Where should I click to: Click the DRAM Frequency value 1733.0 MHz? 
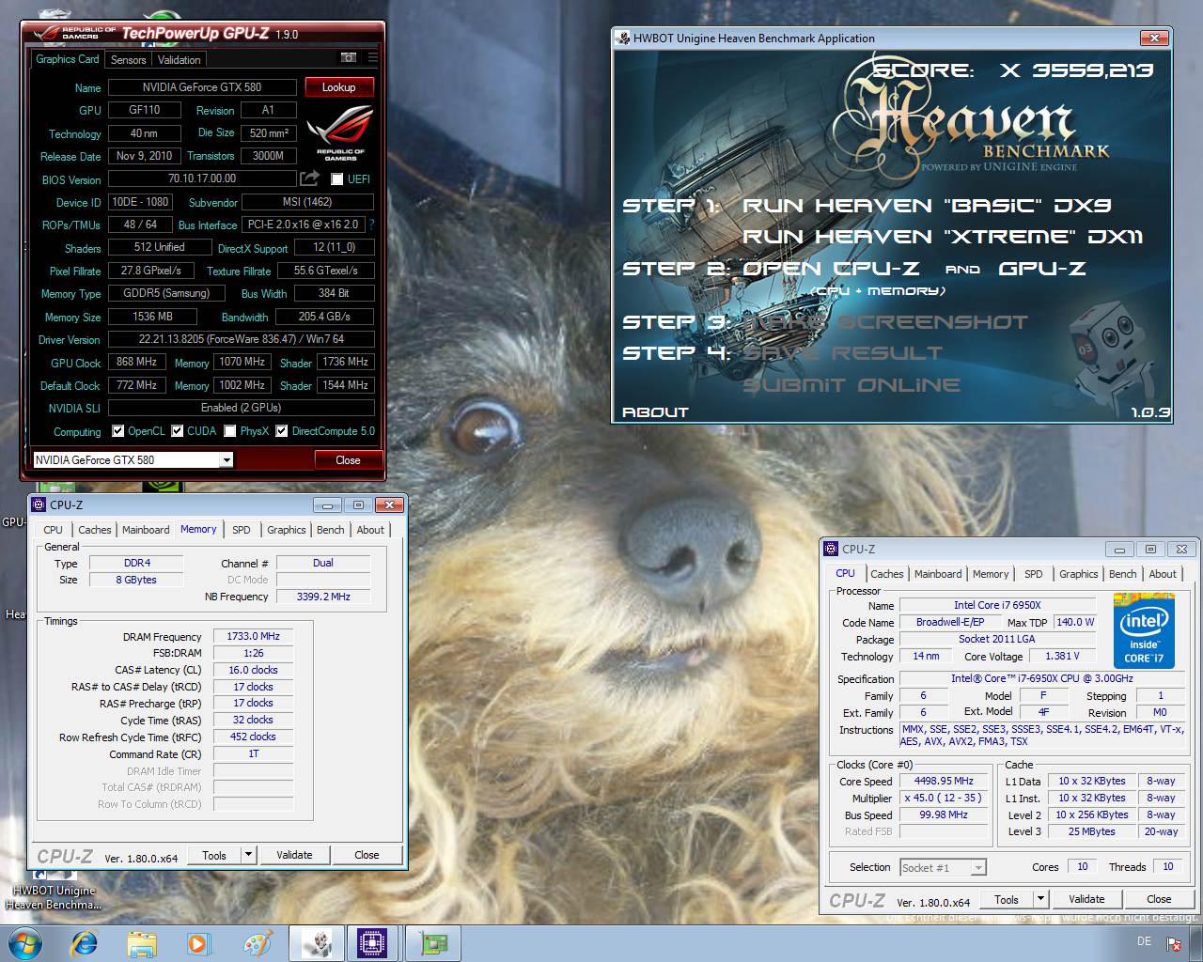pyautogui.click(x=254, y=636)
